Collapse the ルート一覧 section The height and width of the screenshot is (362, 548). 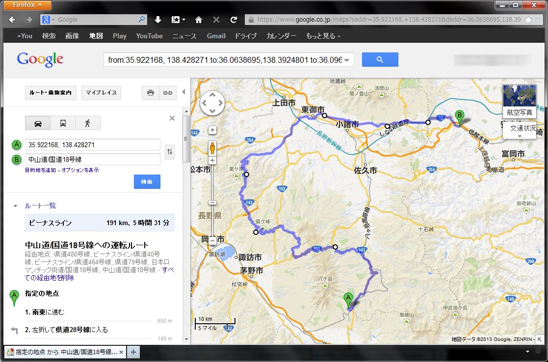click(x=15, y=206)
